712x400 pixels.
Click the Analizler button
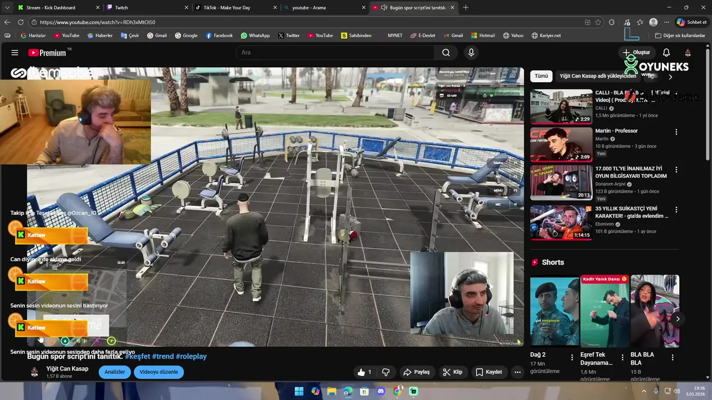(115, 372)
